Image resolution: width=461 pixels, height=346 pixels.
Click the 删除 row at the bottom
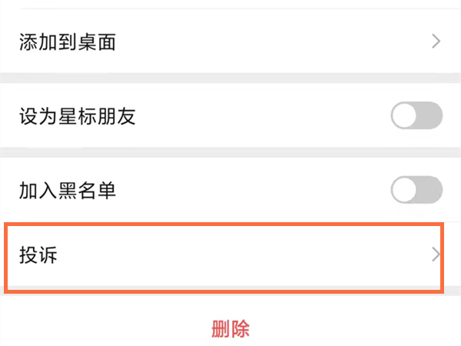(x=230, y=329)
